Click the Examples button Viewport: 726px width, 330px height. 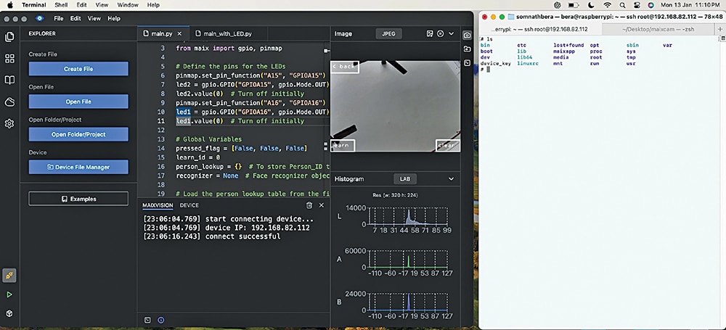[78, 199]
